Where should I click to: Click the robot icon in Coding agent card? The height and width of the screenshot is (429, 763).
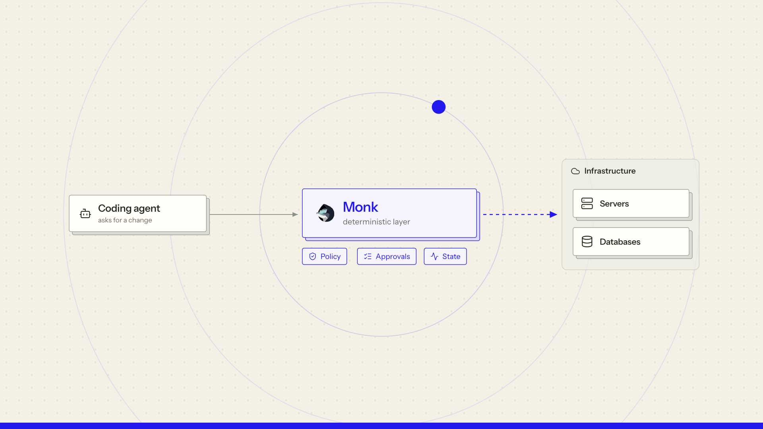(x=85, y=214)
